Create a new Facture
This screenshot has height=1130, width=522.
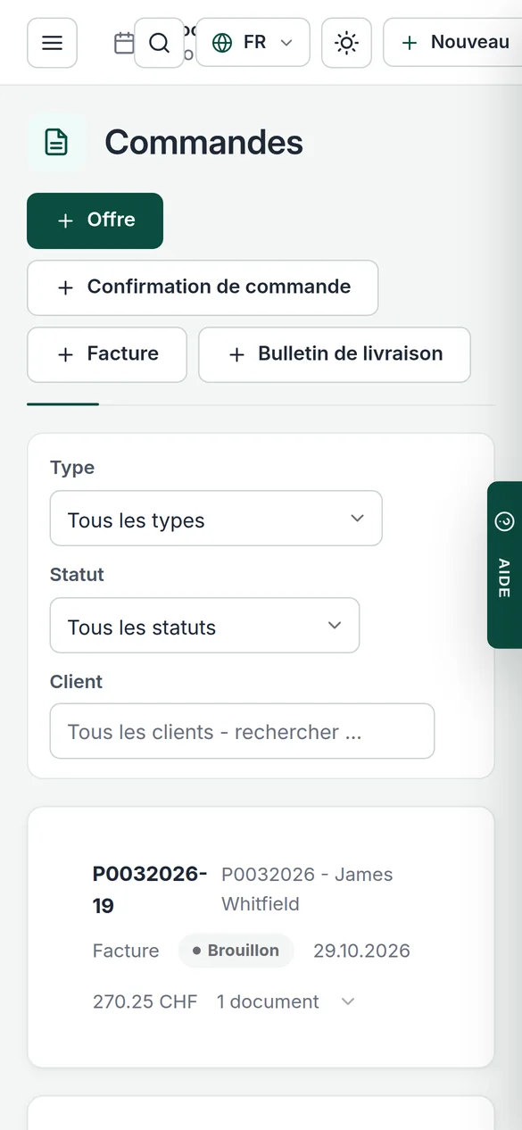[107, 354]
